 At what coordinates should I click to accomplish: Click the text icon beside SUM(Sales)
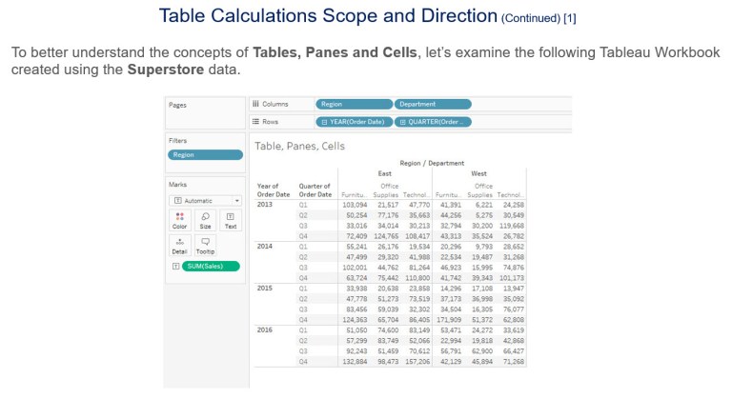pos(176,266)
